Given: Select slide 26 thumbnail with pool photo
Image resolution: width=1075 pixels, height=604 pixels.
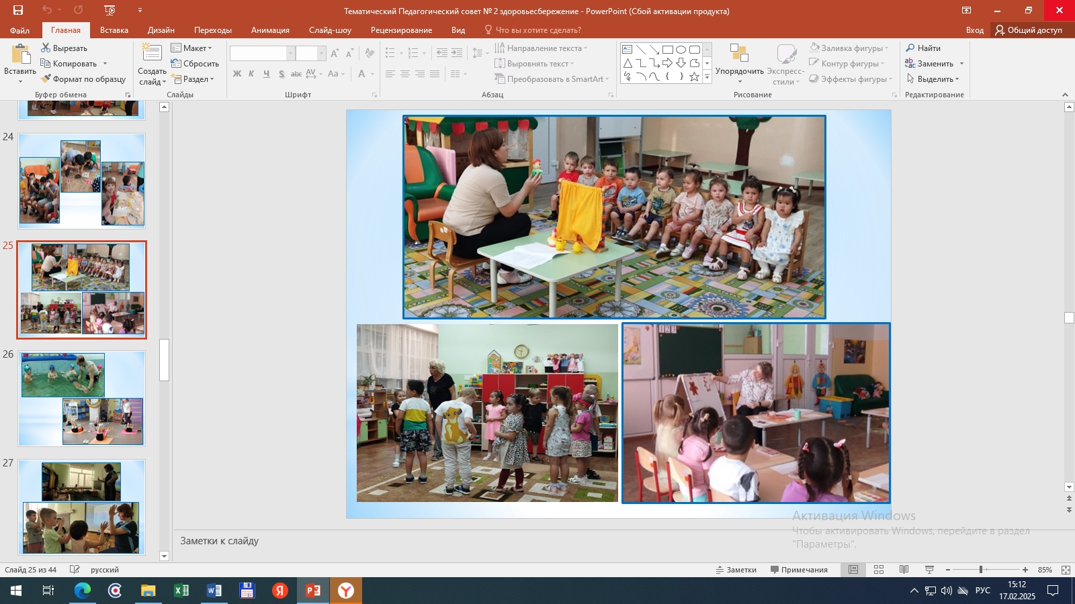Looking at the screenshot, I should [81, 399].
